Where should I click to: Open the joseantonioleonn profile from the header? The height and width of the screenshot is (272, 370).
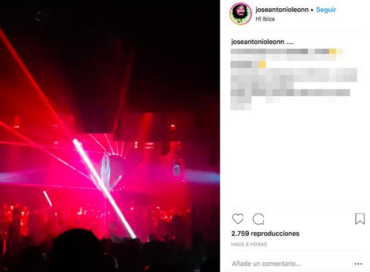click(282, 9)
